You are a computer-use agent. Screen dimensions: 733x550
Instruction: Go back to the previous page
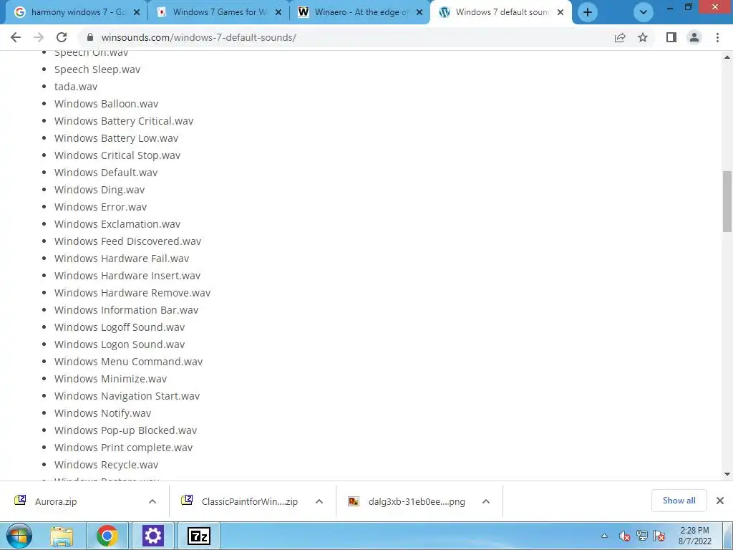pyautogui.click(x=16, y=37)
